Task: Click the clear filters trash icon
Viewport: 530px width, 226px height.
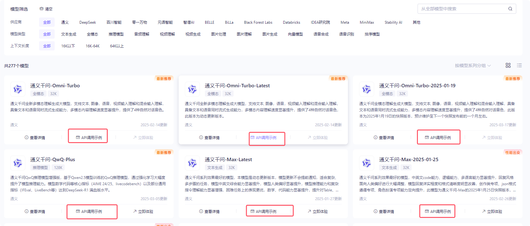Action: [42, 9]
